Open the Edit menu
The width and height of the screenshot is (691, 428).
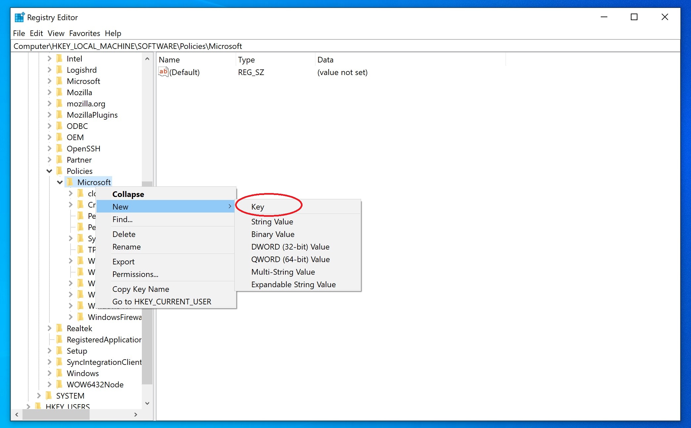[36, 33]
